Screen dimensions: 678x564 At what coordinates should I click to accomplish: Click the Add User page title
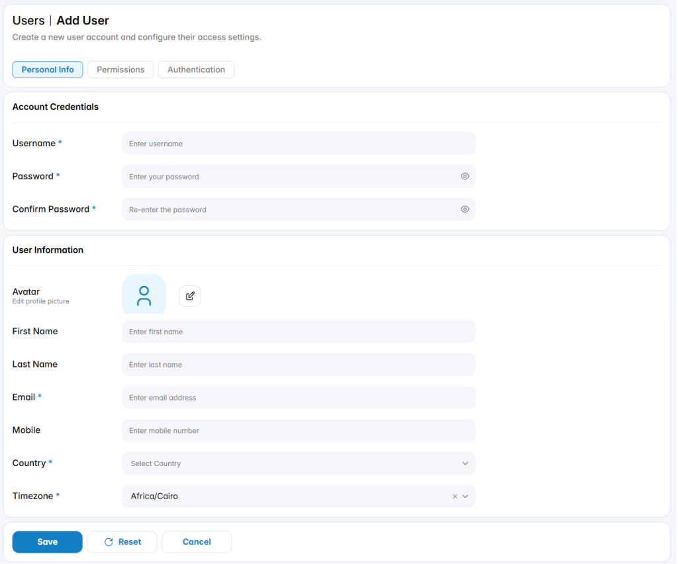pyautogui.click(x=83, y=21)
